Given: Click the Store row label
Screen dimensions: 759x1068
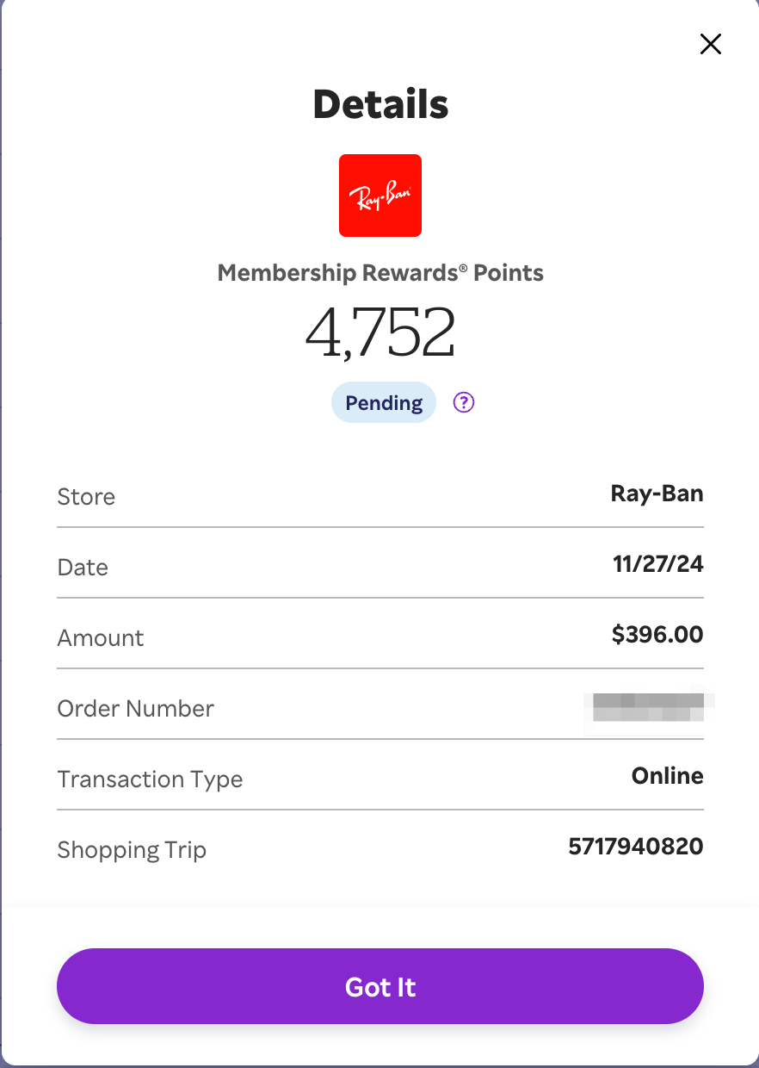Looking at the screenshot, I should [86, 497].
